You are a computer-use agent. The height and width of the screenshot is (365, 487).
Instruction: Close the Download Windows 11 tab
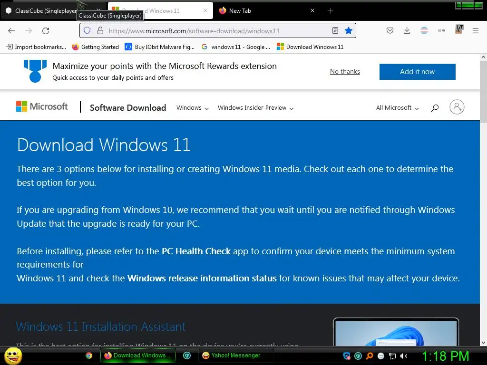click(205, 10)
